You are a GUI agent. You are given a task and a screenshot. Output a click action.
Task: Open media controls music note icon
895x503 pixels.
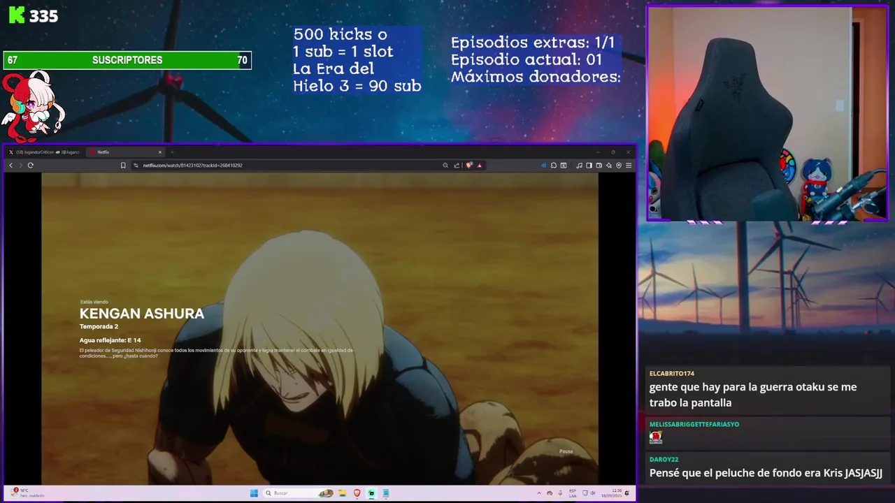579,166
